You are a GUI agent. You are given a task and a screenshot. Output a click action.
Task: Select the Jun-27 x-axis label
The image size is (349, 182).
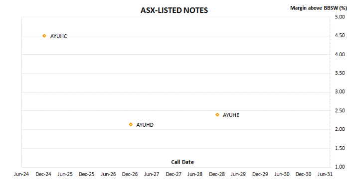click(x=152, y=174)
